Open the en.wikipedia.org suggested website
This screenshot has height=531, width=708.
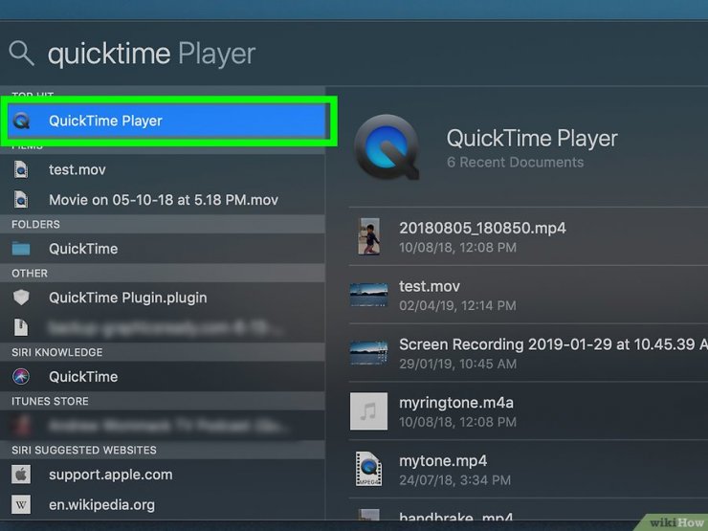[163, 504]
